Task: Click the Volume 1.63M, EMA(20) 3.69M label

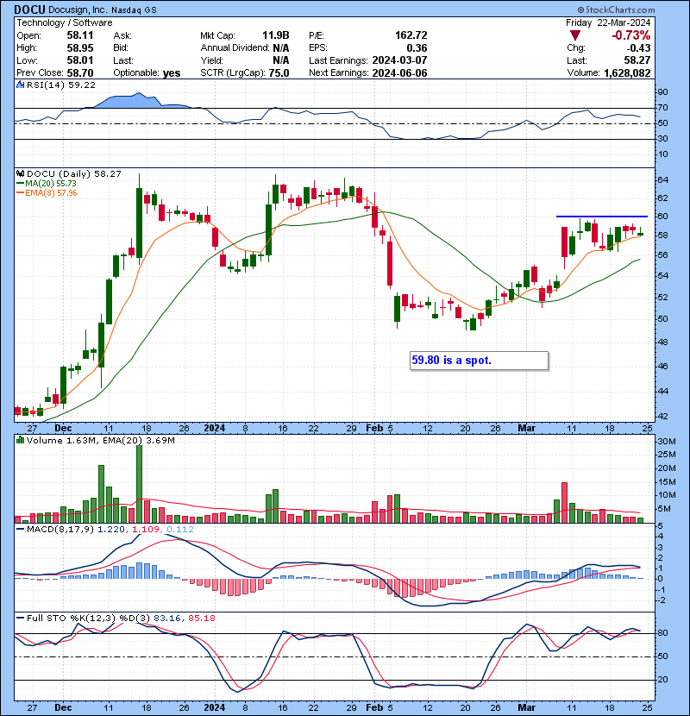Action: point(100,440)
